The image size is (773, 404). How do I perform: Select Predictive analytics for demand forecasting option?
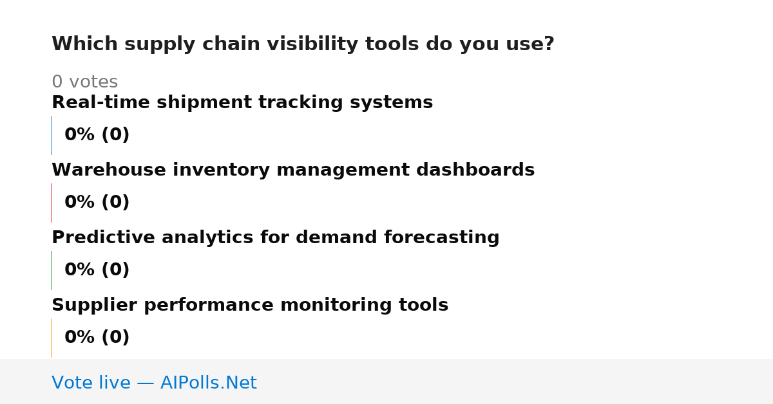[x=276, y=237]
